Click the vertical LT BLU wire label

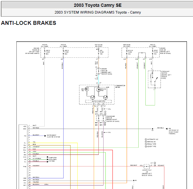coord(96,78)
